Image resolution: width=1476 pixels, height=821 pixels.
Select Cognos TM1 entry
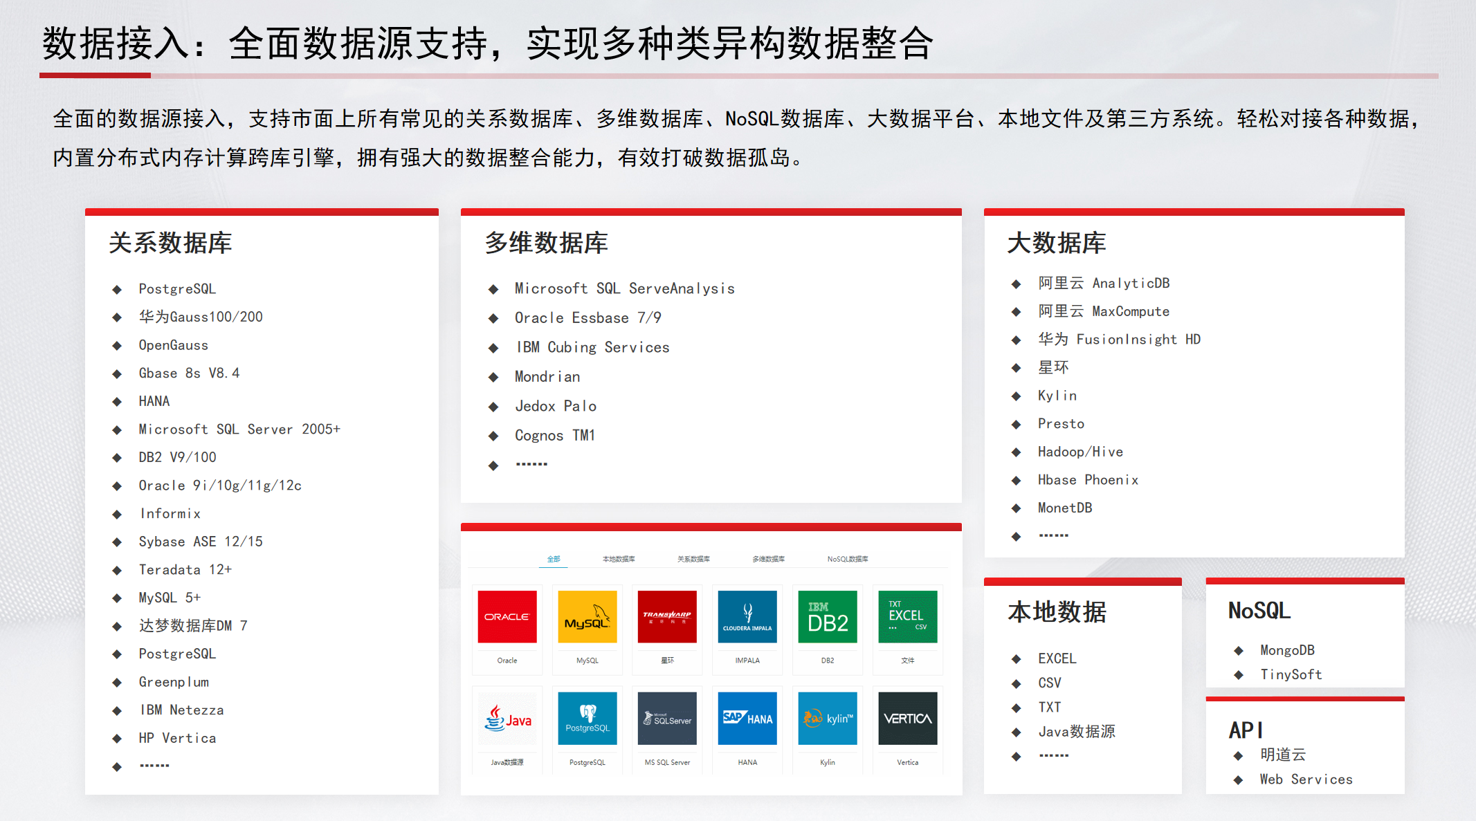[555, 436]
